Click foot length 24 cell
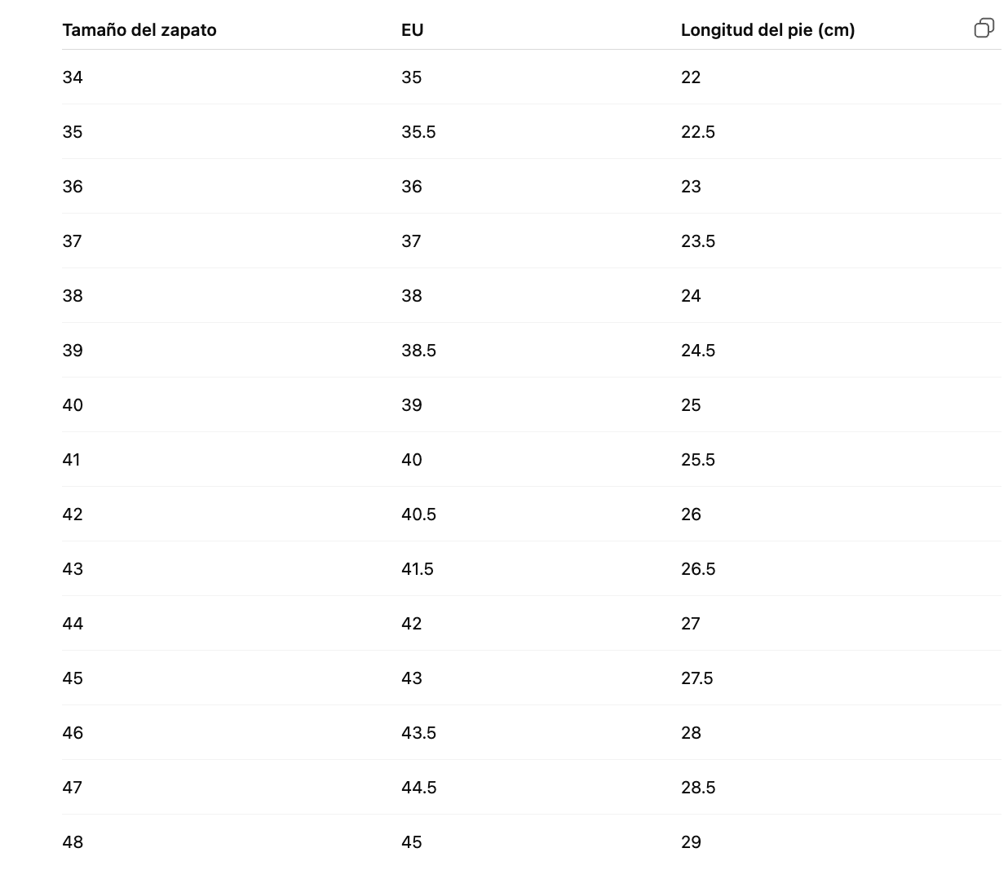The image size is (1008, 879). 691,296
